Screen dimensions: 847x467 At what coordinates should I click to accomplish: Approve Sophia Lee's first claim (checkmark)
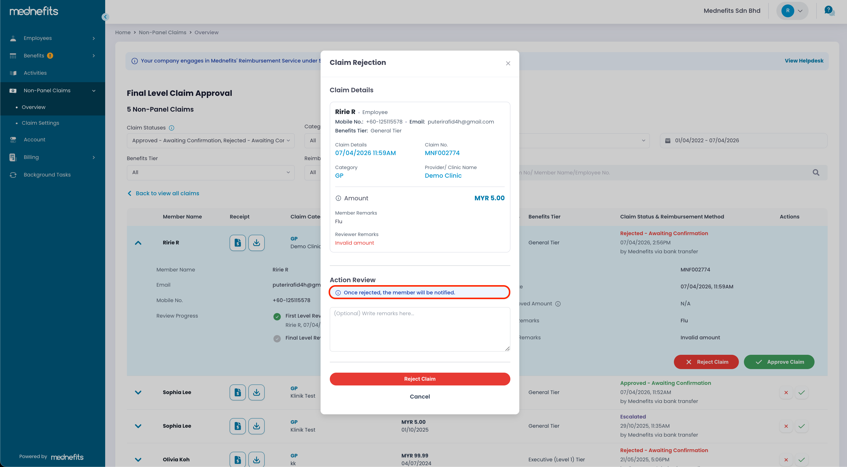pyautogui.click(x=801, y=393)
